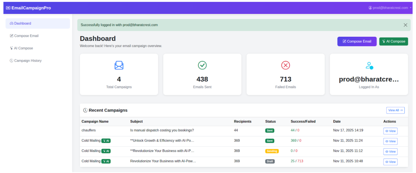
Task: View the Draft status campaign row
Action: pyautogui.click(x=390, y=162)
